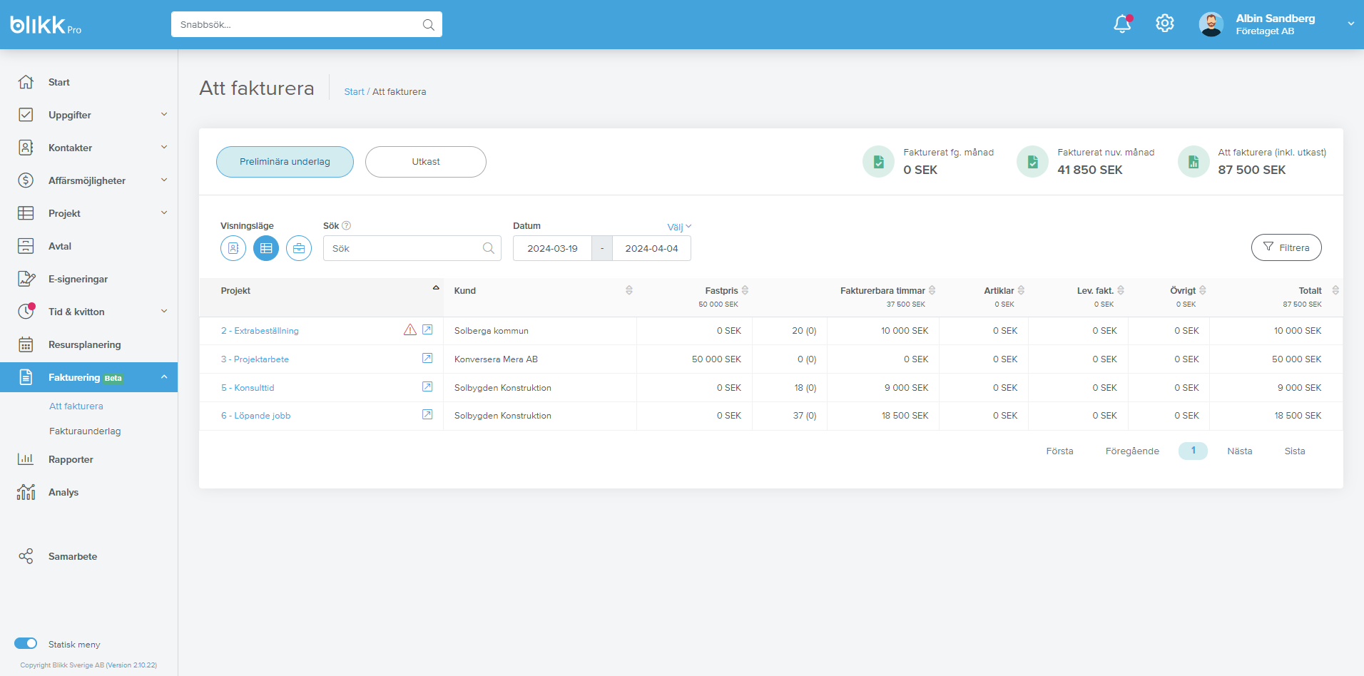1364x676 pixels.
Task: Sort table by Totalt column
Action: click(1335, 290)
